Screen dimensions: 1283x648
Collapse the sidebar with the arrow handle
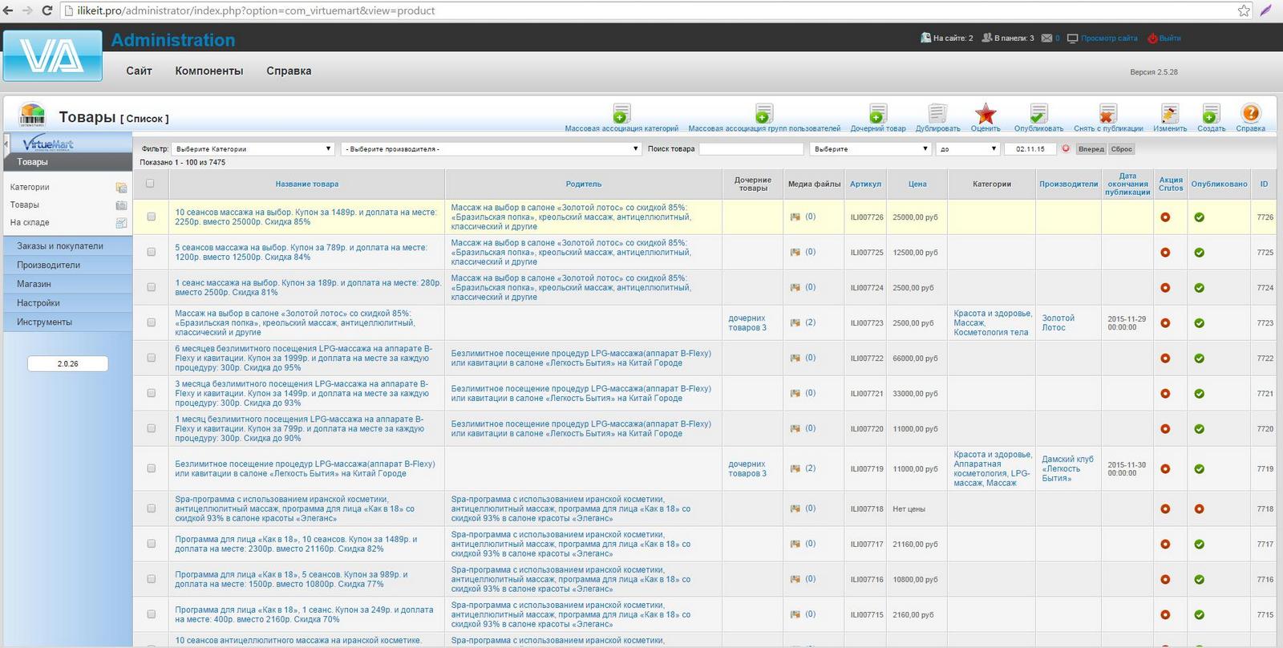pos(6,144)
